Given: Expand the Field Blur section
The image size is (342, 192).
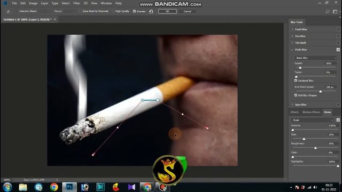Looking at the screenshot, I should tap(292, 29).
